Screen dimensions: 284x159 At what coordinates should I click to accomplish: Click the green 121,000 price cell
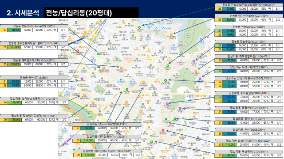[x=14, y=47]
